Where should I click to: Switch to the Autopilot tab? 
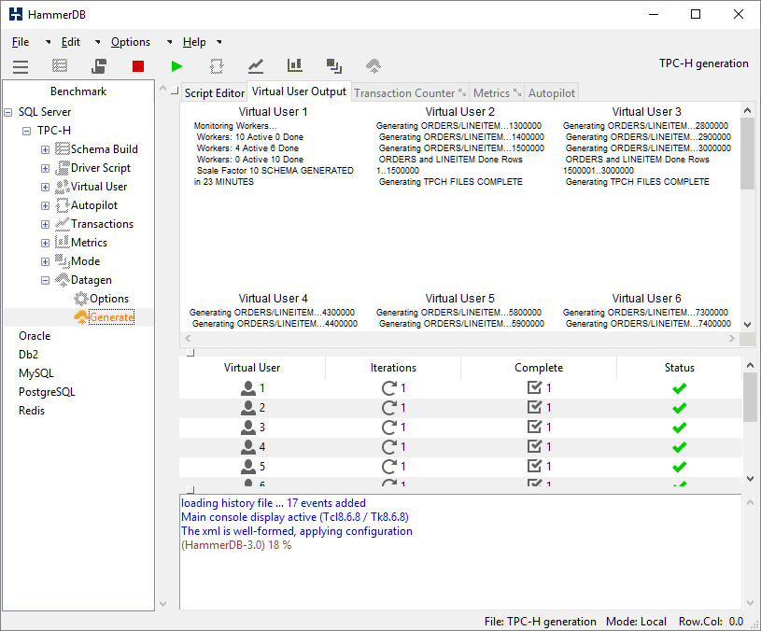coord(551,93)
